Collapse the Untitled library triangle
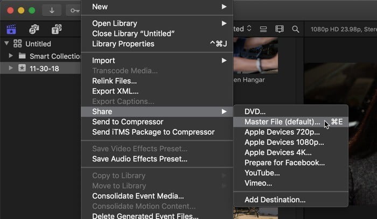 point(6,44)
